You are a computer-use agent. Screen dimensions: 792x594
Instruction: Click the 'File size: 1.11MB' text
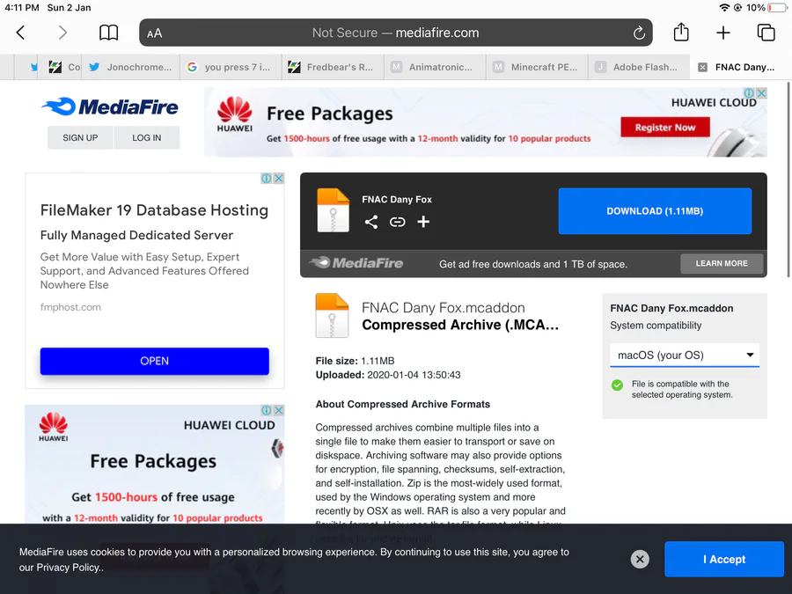coord(356,361)
